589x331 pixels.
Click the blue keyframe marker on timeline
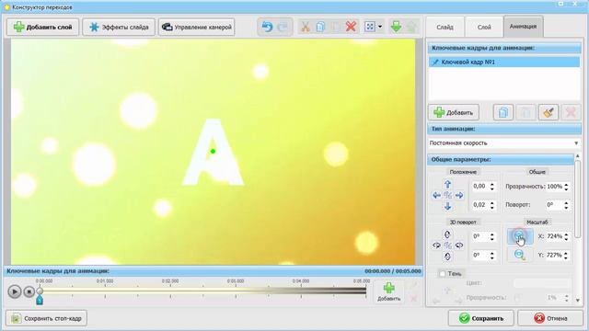39,300
